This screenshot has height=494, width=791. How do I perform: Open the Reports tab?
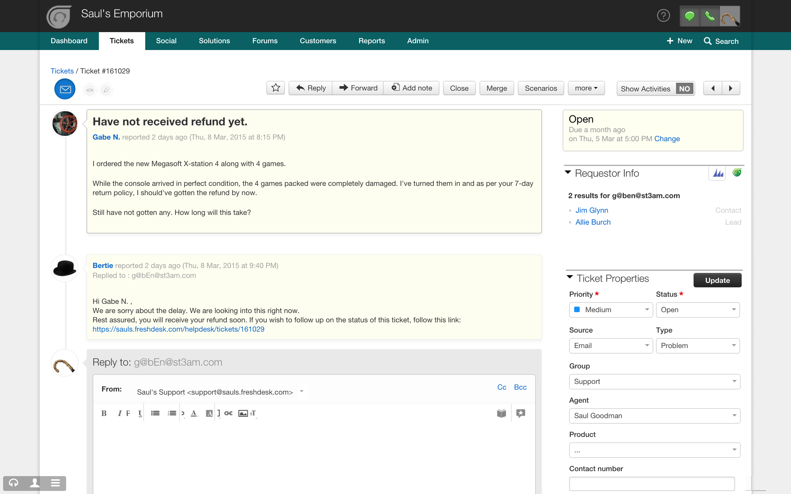coord(371,41)
